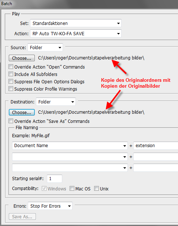Enable Override Action "Open" Commands checkbox
The image size is (178, 226).
(11, 67)
